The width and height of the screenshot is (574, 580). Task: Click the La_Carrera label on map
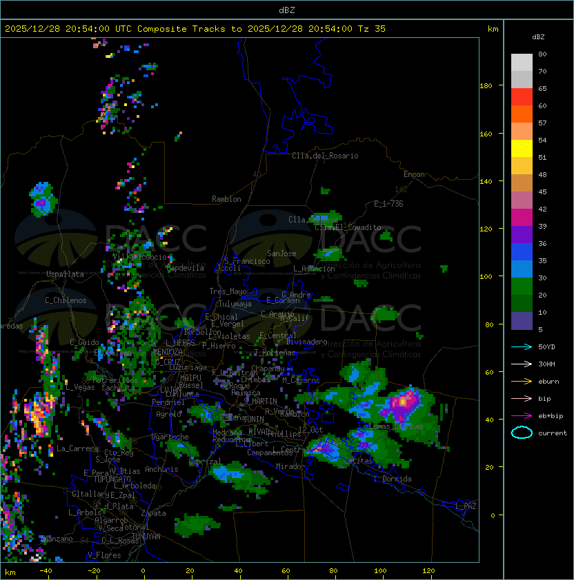(x=78, y=448)
